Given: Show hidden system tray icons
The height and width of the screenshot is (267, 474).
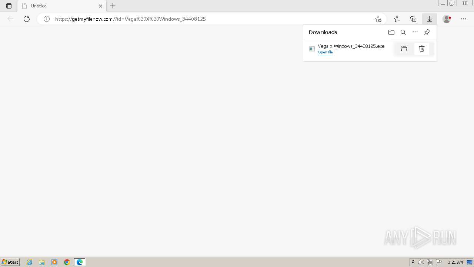Looking at the screenshot, I should [413, 262].
